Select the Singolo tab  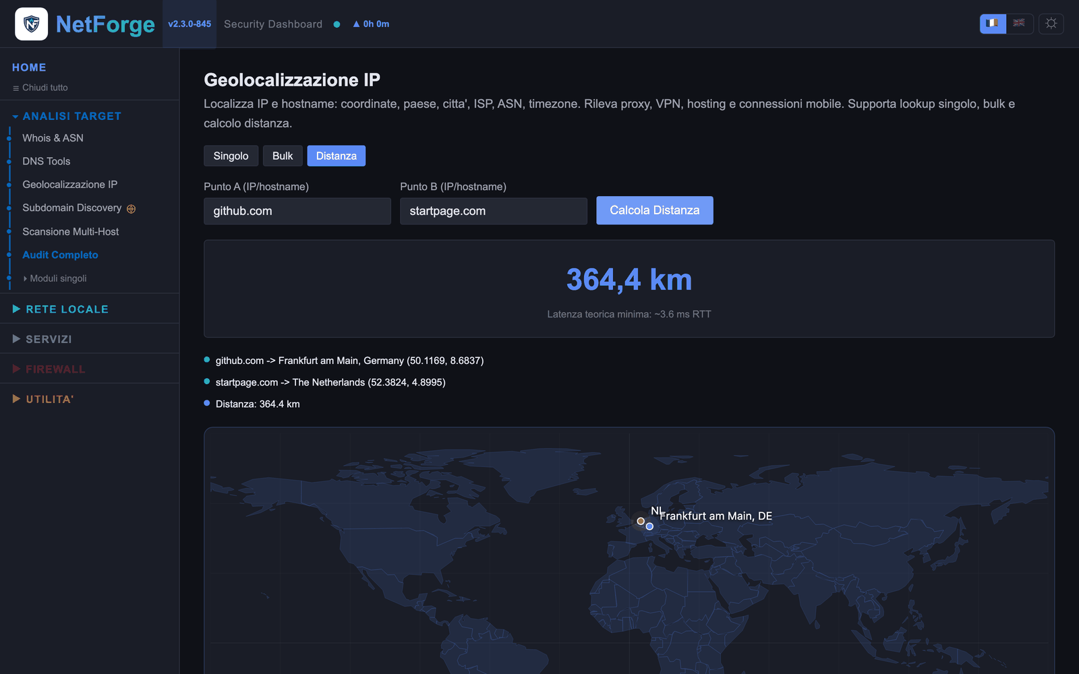click(231, 156)
